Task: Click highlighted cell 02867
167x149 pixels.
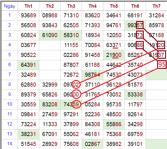Action: tap(92, 144)
